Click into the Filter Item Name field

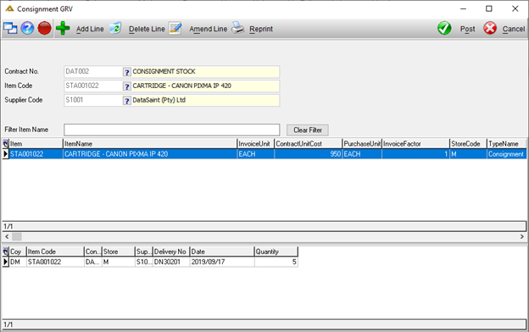[172, 130]
